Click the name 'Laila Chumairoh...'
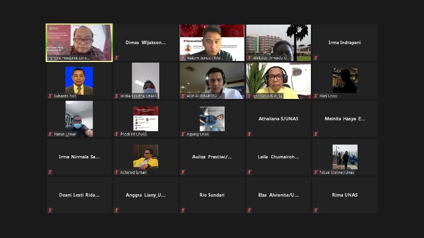 point(279,157)
